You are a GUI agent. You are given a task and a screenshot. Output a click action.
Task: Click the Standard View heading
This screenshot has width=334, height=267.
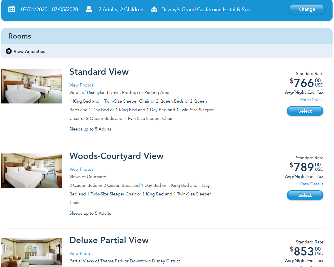[x=99, y=72]
